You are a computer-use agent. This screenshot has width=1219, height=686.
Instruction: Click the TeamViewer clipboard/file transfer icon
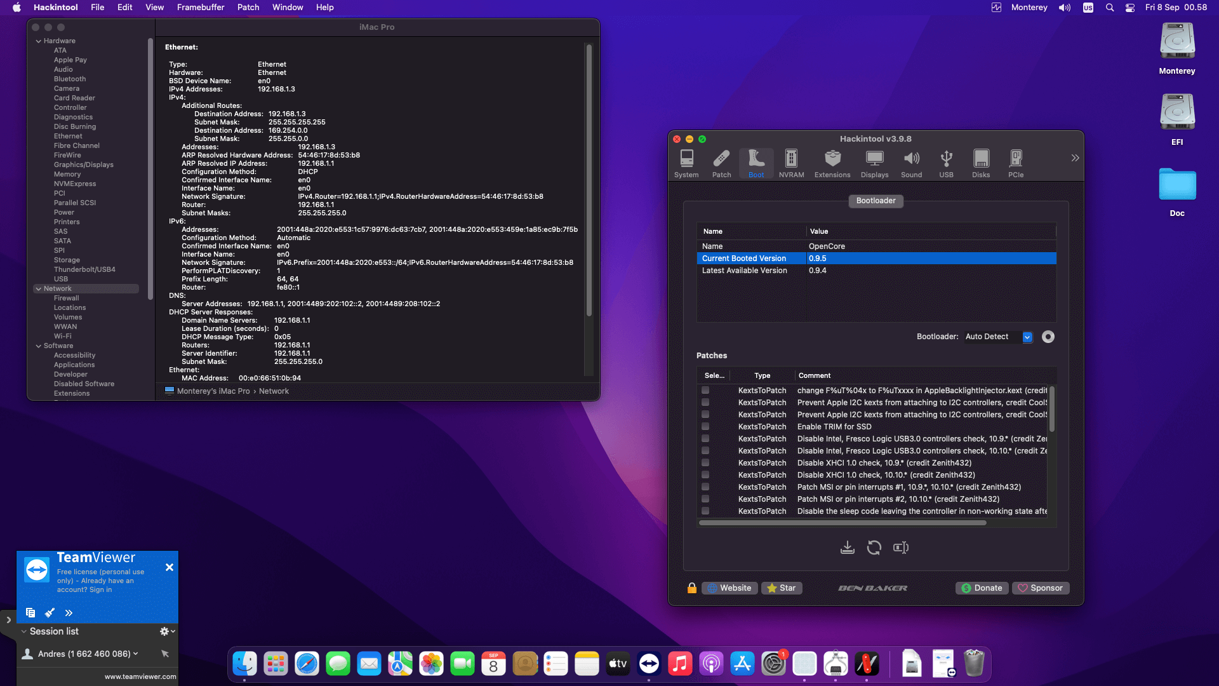[x=30, y=612]
